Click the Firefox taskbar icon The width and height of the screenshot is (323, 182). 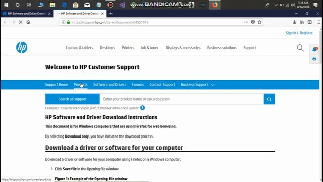pyautogui.click(x=214, y=5)
